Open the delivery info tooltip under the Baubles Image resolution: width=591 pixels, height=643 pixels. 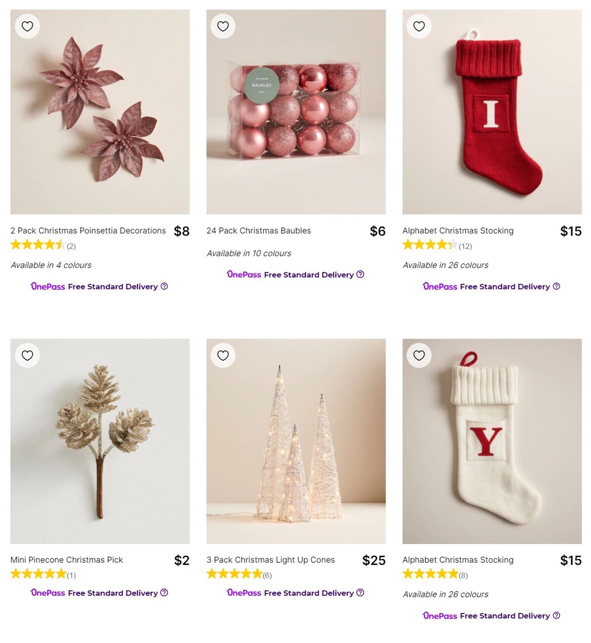pyautogui.click(x=360, y=274)
